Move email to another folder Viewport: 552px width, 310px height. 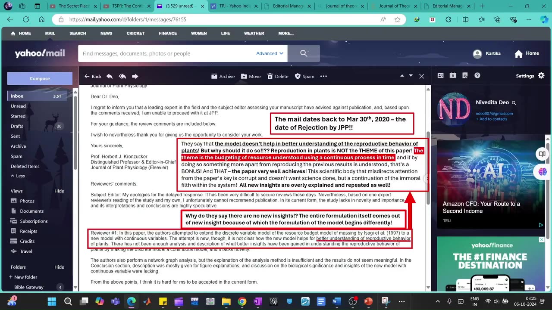251,76
